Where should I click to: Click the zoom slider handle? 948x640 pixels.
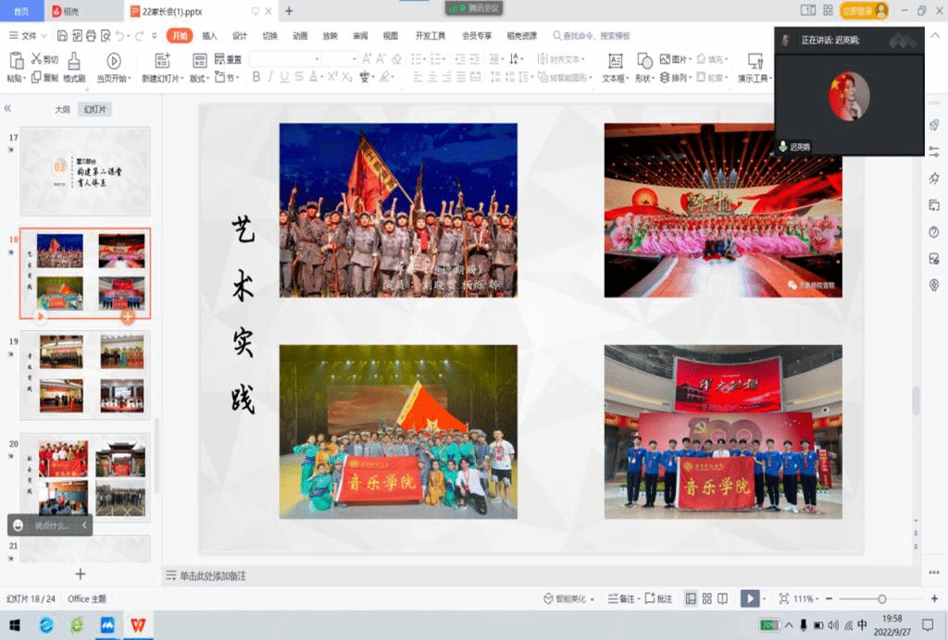(x=881, y=599)
